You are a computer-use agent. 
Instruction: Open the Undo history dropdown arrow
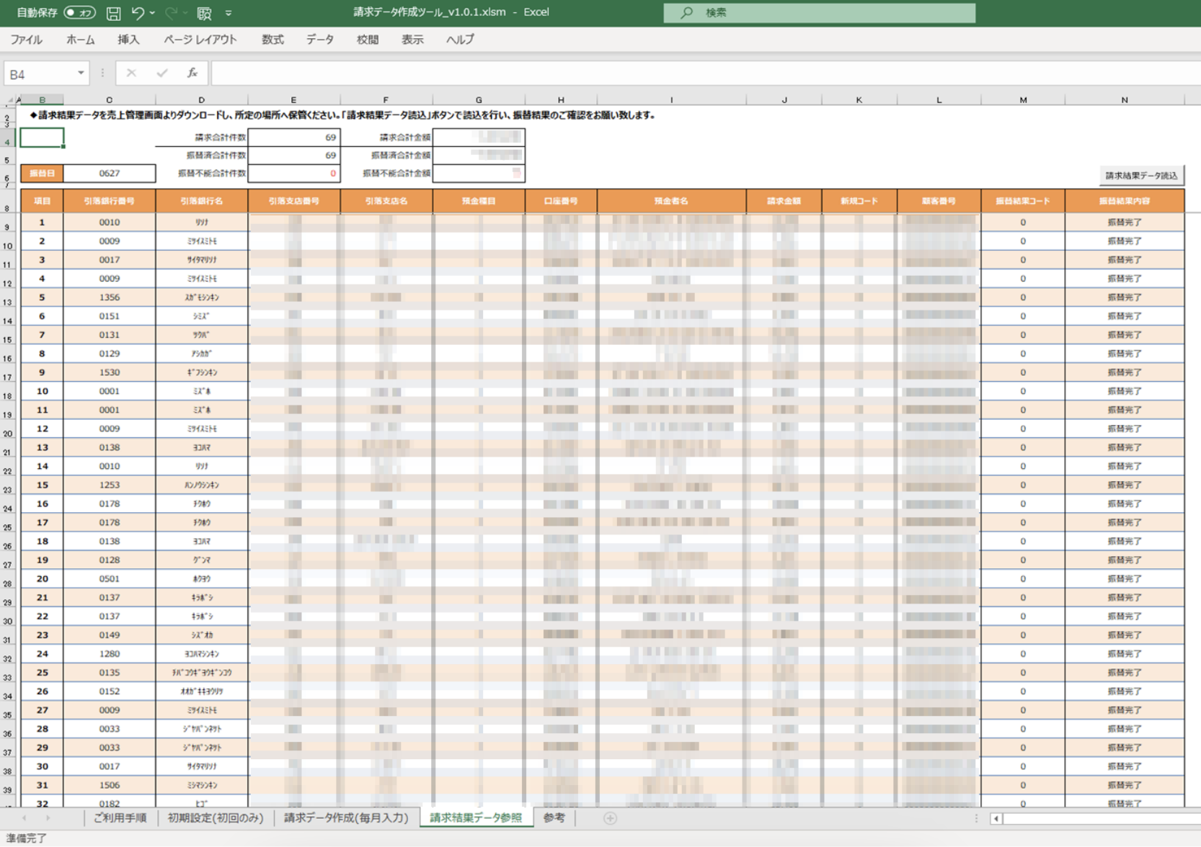click(152, 13)
